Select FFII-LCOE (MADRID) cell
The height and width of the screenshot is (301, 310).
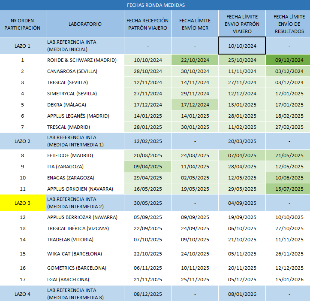pos(85,155)
